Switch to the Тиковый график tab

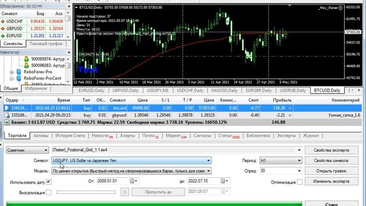click(46, 43)
